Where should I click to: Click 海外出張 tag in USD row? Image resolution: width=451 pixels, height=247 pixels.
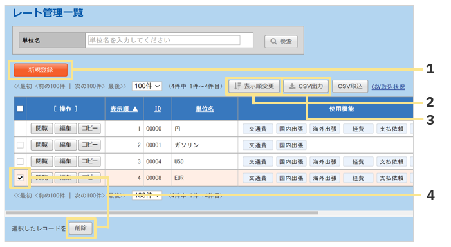[x=325, y=161]
